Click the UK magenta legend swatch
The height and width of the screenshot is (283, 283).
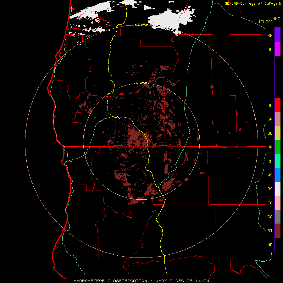278,49
